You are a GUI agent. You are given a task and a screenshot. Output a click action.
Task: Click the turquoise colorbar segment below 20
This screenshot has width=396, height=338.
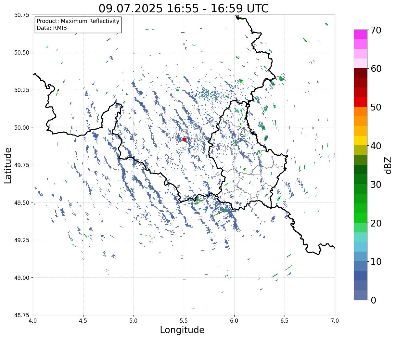pos(361,237)
